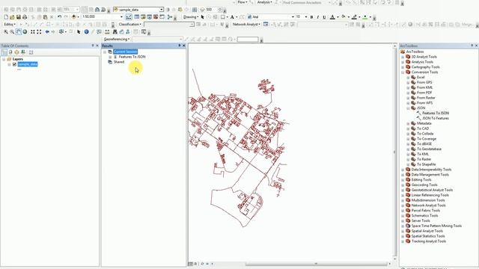479x269 pixels.
Task: Go back to previous extent
Action: (47, 31)
